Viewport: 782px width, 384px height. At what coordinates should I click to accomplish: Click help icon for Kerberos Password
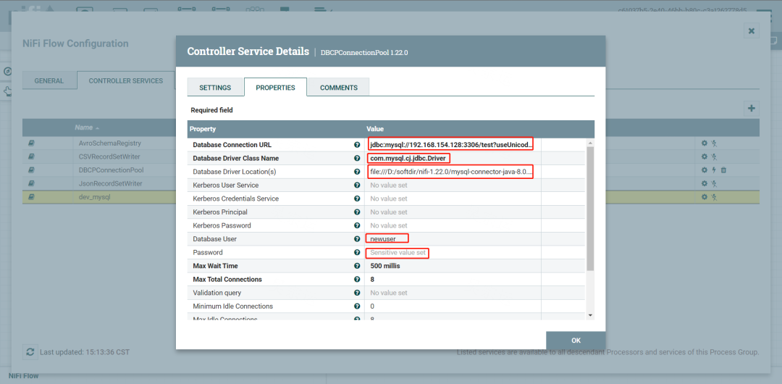tap(357, 226)
